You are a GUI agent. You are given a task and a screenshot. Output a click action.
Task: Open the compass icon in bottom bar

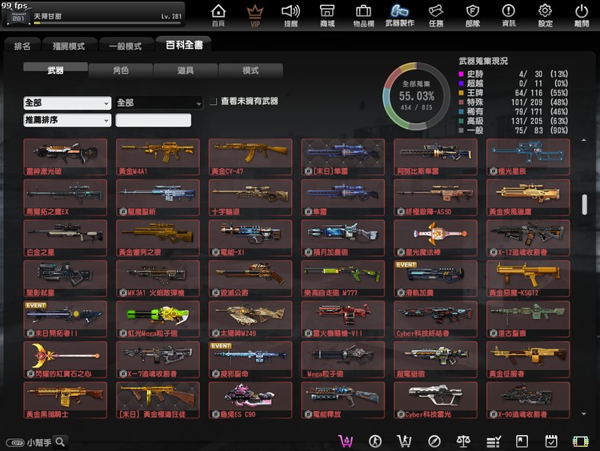(434, 441)
